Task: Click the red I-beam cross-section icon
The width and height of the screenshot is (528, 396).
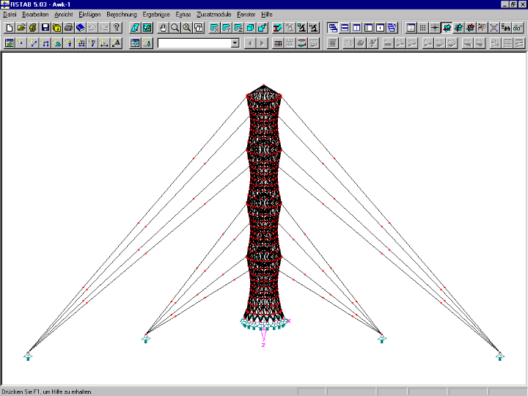Action: coord(277,28)
